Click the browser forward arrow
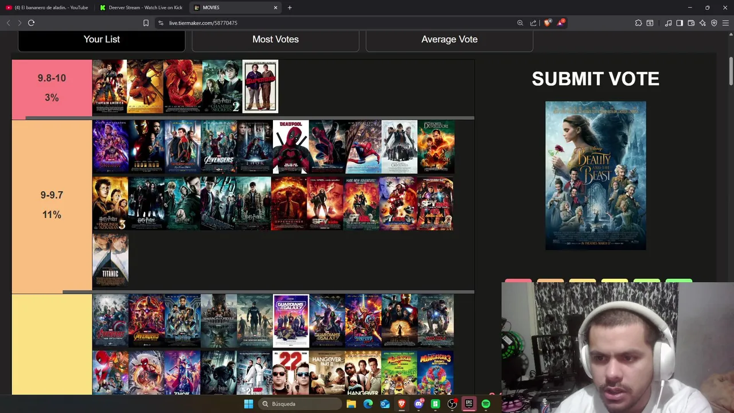 (x=19, y=23)
